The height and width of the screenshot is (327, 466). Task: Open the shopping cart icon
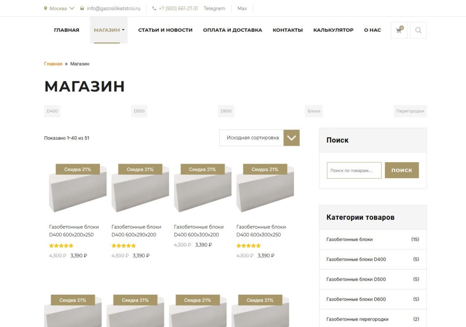pos(399,30)
